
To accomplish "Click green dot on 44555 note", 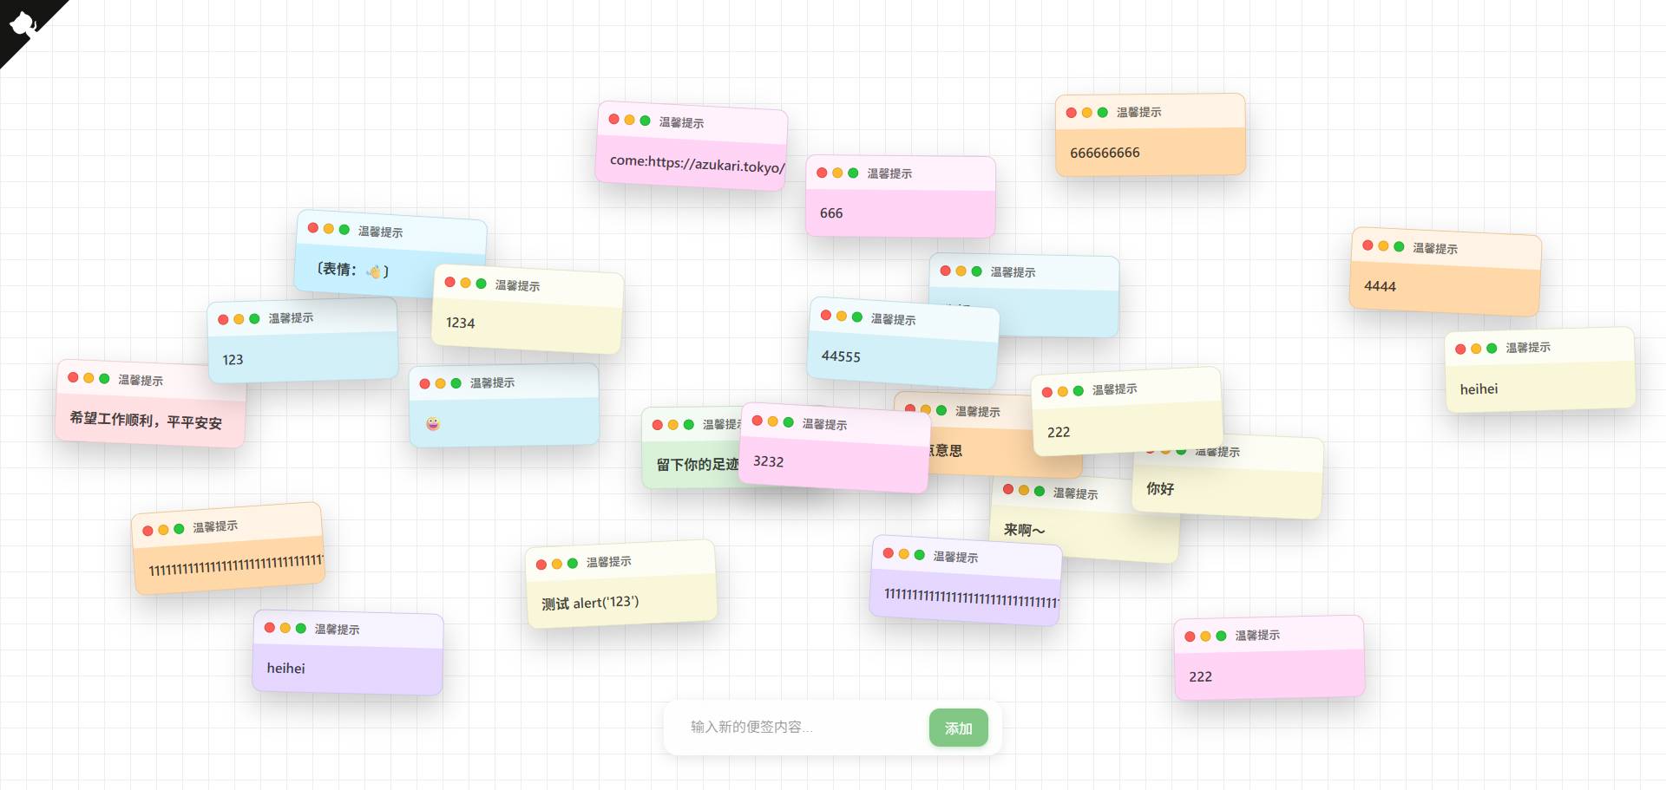I will click(x=857, y=317).
